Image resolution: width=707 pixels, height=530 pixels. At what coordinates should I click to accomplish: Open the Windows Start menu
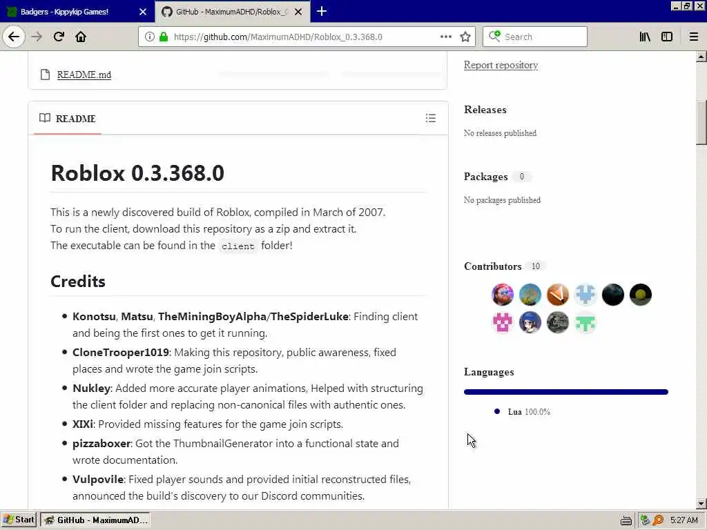[19, 520]
